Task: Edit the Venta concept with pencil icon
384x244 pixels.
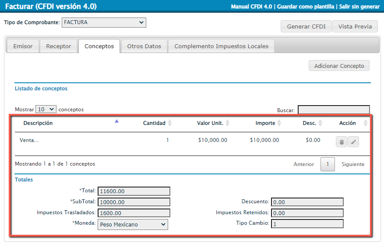Action: [353, 142]
